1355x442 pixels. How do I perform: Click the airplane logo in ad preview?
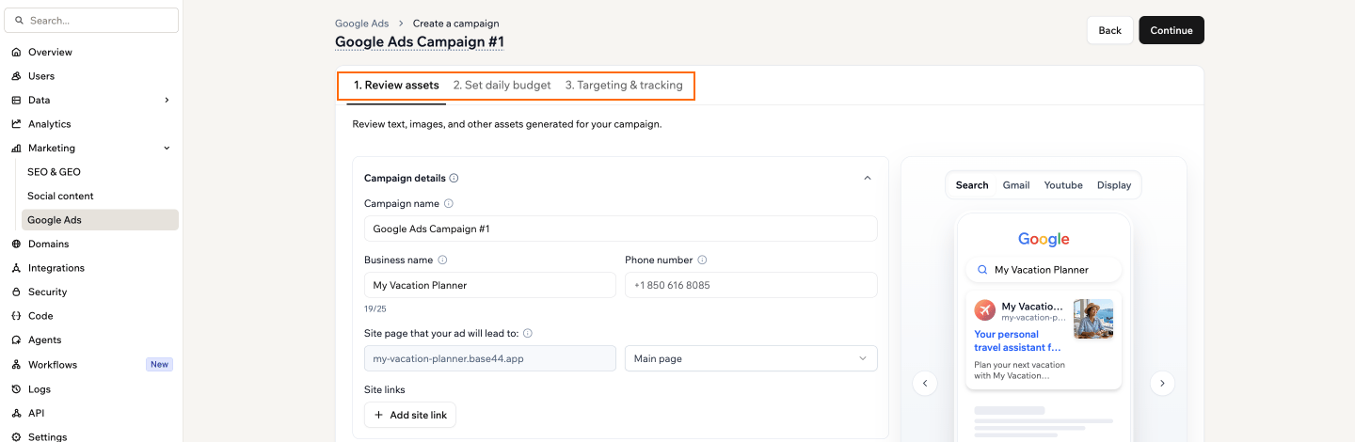(x=984, y=309)
